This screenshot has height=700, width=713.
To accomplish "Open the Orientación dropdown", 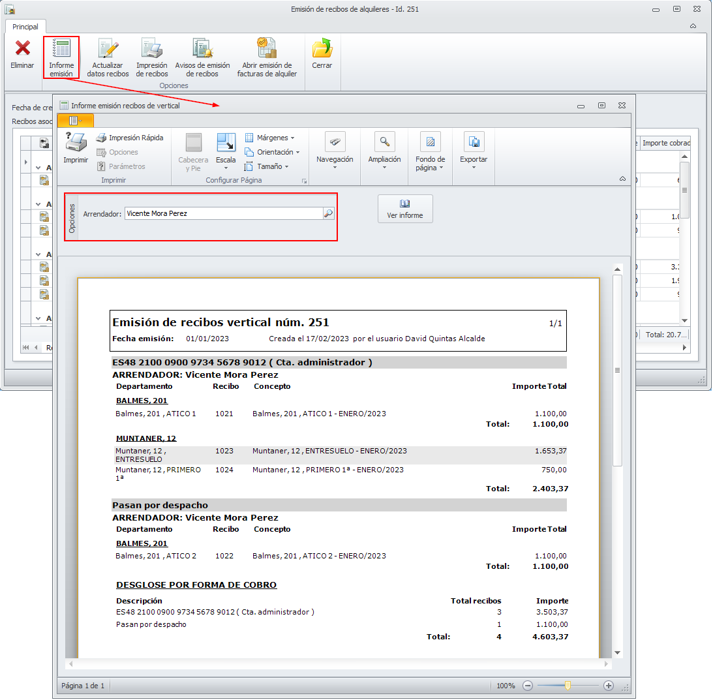I will [273, 153].
